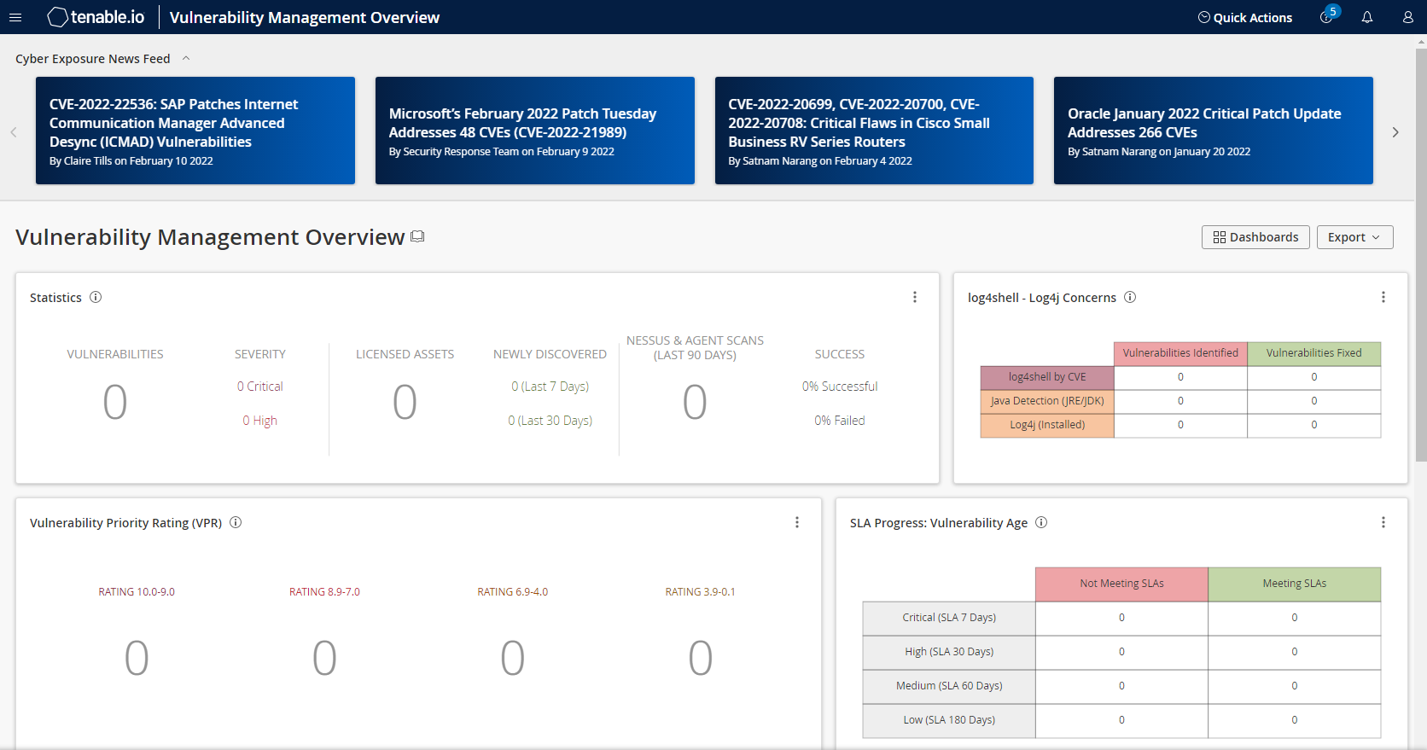Click 0 (Last 7 Days) newly discovered
This screenshot has height=750, width=1427.
click(x=550, y=387)
